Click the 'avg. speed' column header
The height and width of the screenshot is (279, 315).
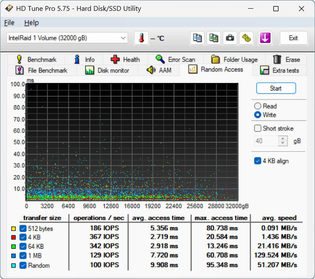(279, 218)
